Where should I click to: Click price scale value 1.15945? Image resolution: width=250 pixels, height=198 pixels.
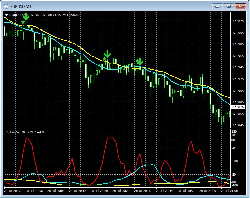coord(238,67)
